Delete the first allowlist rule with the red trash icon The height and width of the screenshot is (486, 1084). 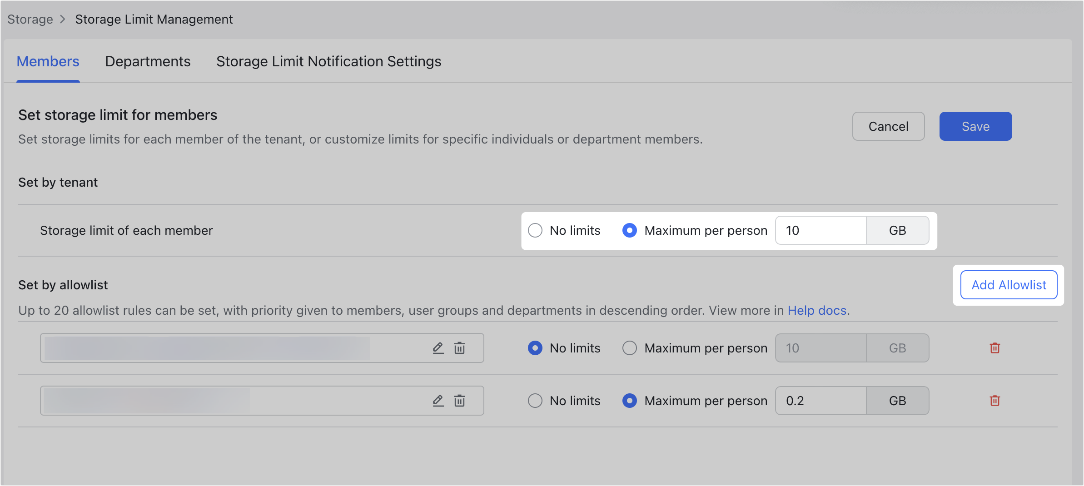(x=994, y=348)
